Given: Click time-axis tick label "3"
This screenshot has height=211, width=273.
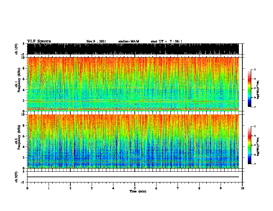Looking at the screenshot, I should [92, 188].
